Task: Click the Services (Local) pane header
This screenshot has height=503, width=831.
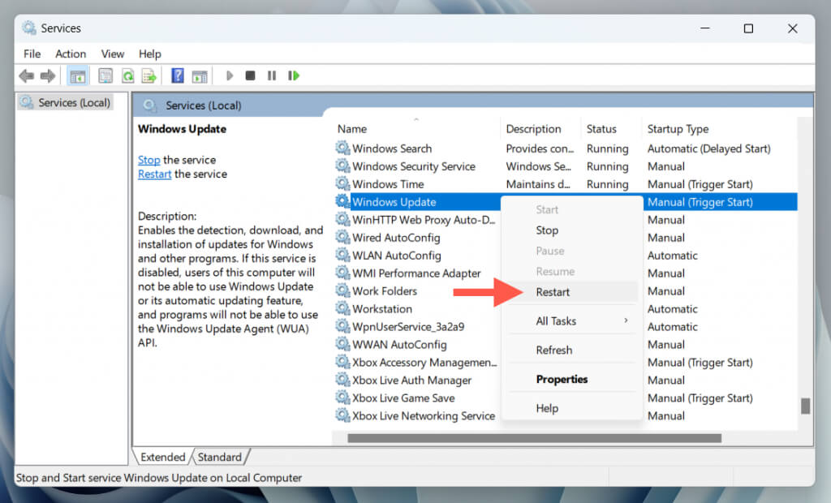Action: tap(204, 105)
